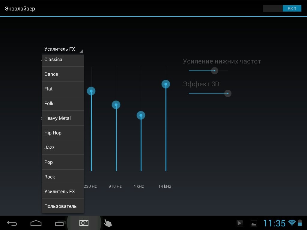Screen dimensions: 307x230
Task: Click the 910 Hz band slider handle
Action: (x=116, y=105)
